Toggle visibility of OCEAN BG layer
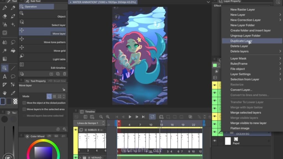Viewport: 283px width, 159px height. [214, 132]
